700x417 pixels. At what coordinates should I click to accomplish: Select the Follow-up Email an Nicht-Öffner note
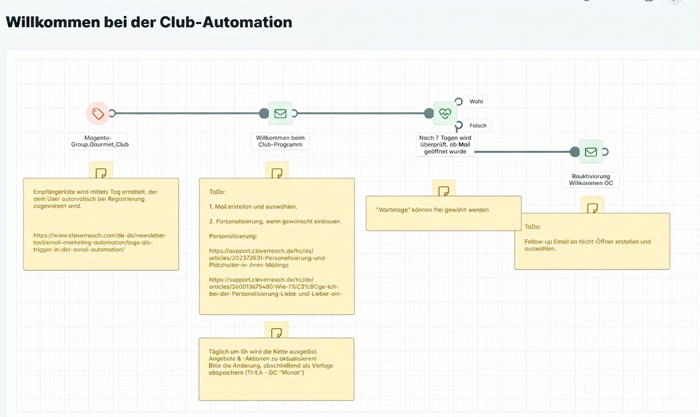(x=592, y=241)
